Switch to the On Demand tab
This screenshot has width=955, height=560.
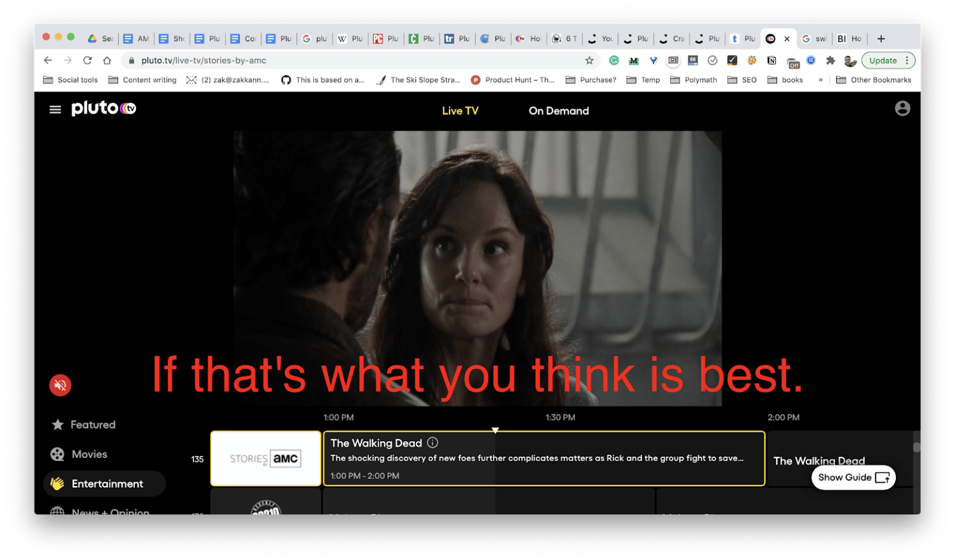click(x=558, y=111)
